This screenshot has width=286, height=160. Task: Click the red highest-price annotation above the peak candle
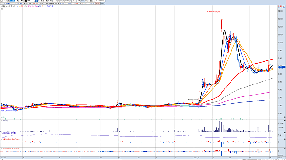click(x=214, y=12)
